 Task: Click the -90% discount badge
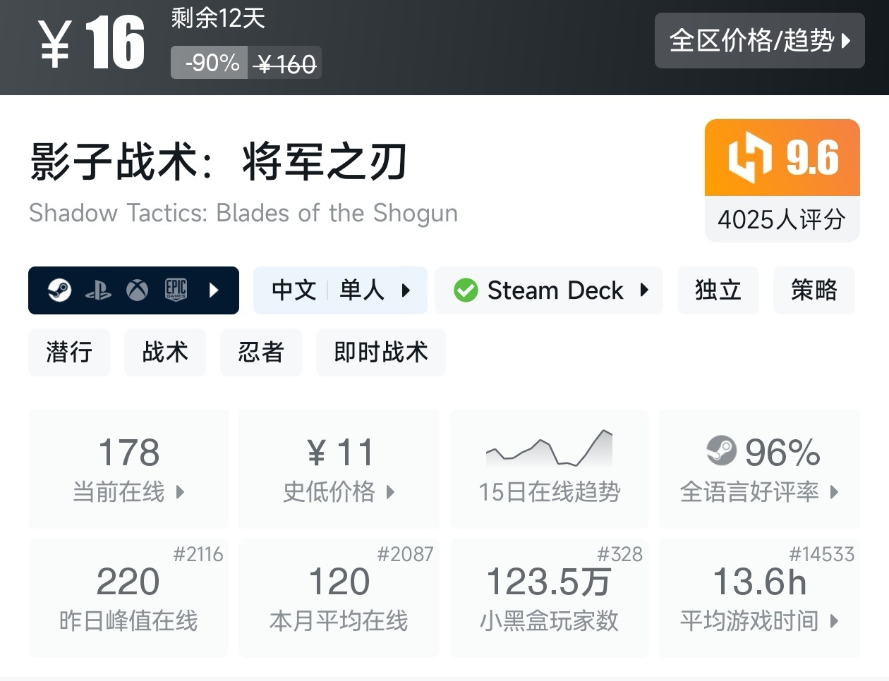(210, 63)
